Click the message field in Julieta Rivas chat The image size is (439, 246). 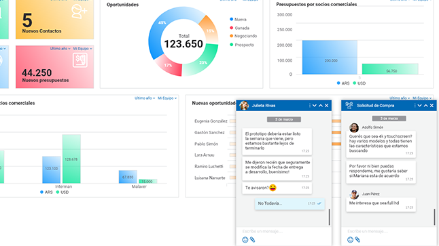click(284, 231)
